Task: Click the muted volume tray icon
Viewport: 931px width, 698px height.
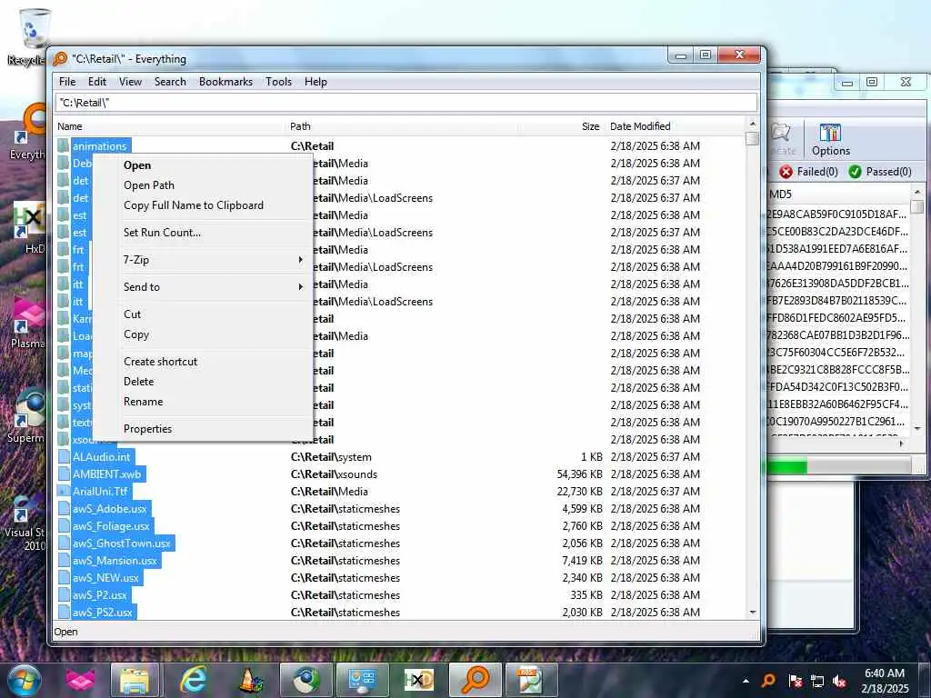Action: [839, 681]
